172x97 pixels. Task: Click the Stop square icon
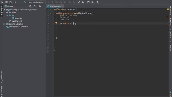coord(64,2)
